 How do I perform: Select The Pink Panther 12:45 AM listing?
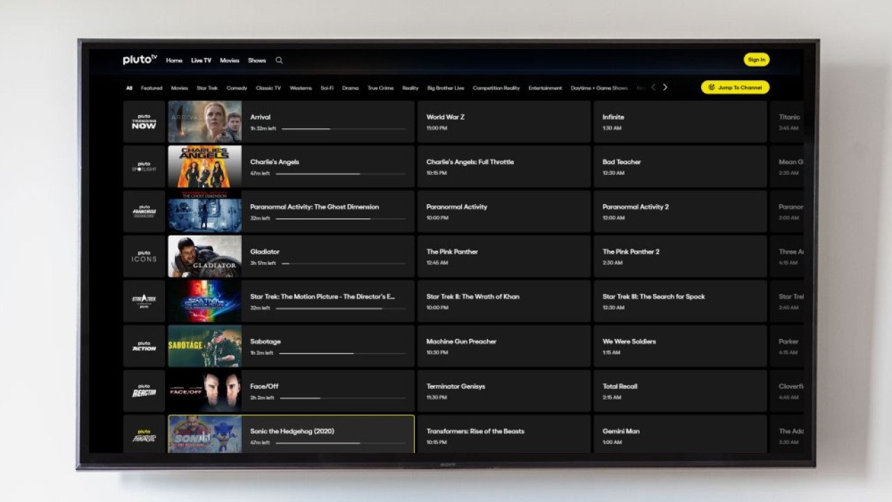[504, 257]
